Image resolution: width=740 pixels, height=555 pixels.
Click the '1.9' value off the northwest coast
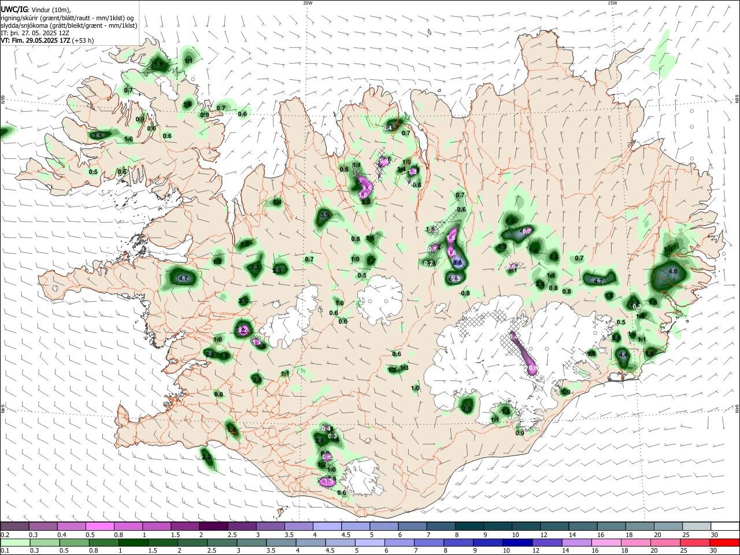pyautogui.click(x=158, y=65)
